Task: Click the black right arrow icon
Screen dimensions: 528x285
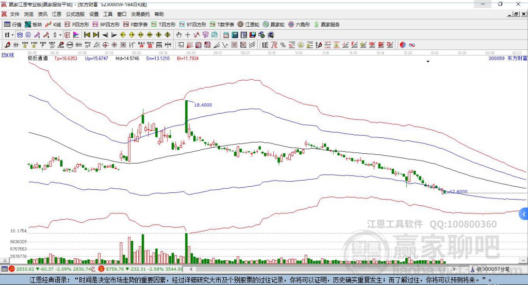Action: (x=114, y=35)
